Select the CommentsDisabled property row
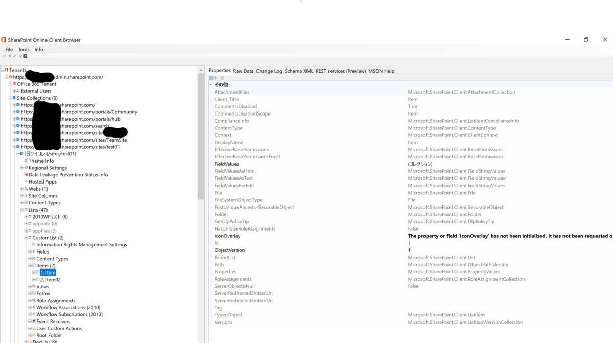 point(411,106)
